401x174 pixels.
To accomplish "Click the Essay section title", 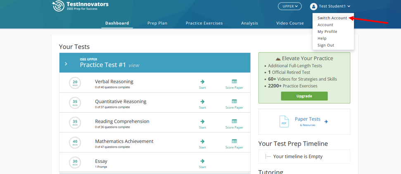I will [101, 162].
